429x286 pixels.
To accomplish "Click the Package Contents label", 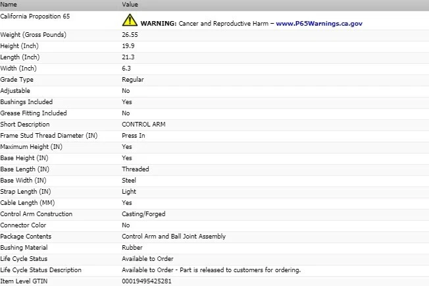I will [x=26, y=237].
